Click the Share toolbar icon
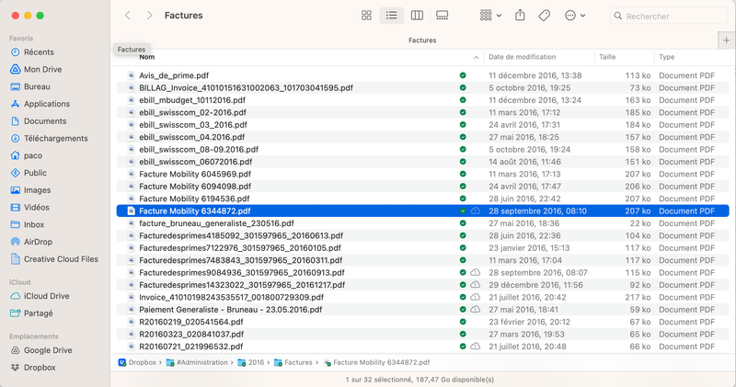Screen dimensions: 736x387 tap(520, 16)
